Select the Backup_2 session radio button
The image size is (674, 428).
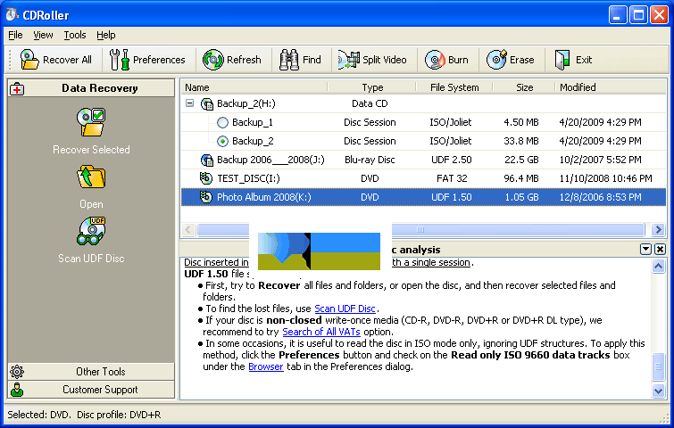pos(222,141)
